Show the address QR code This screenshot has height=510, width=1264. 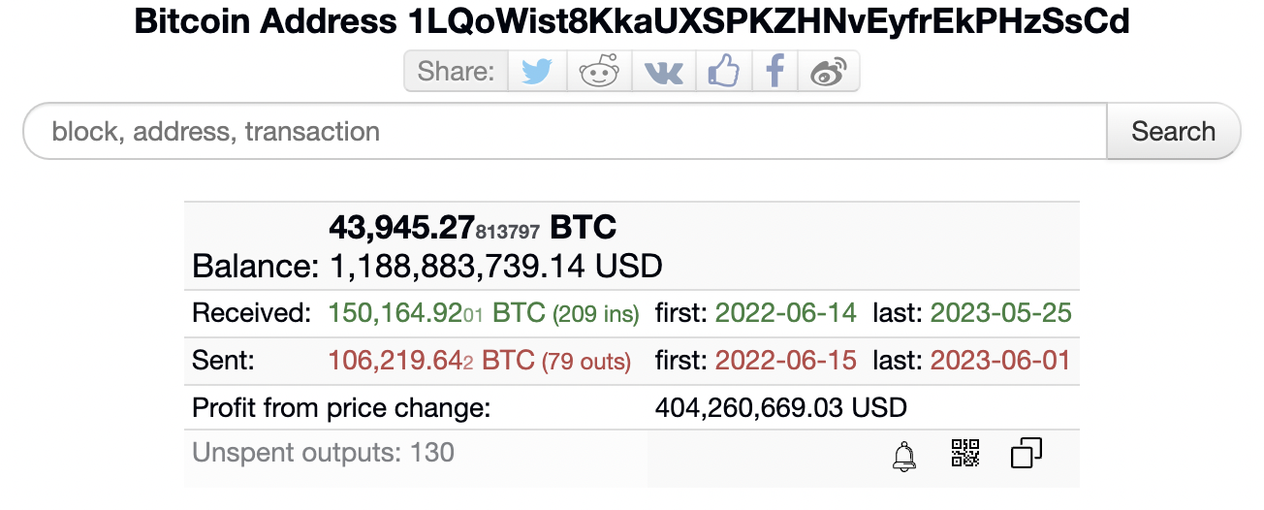tap(964, 453)
